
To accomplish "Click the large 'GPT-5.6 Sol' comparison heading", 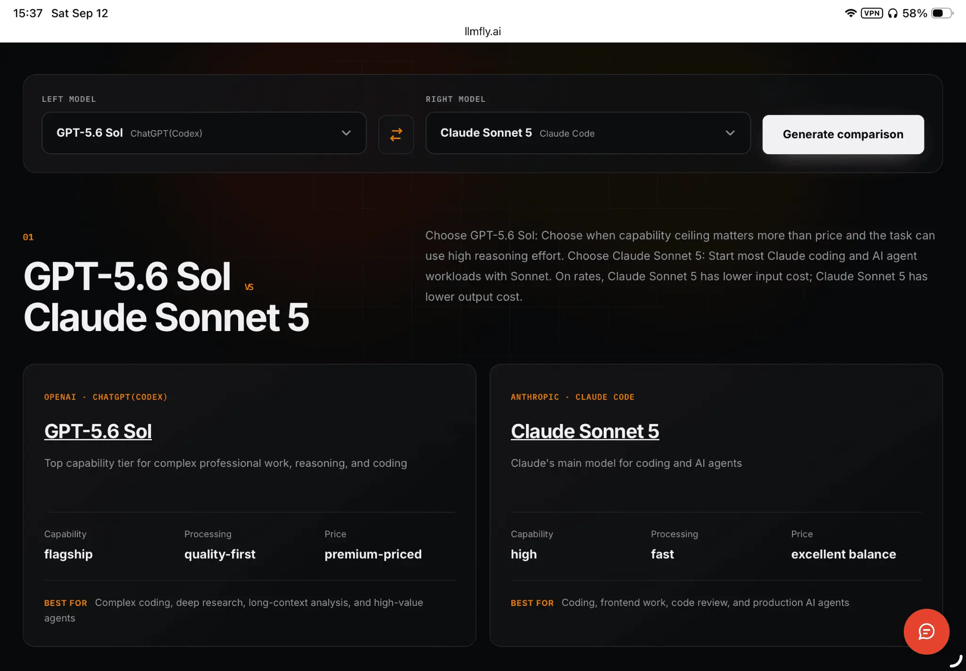I will click(127, 276).
